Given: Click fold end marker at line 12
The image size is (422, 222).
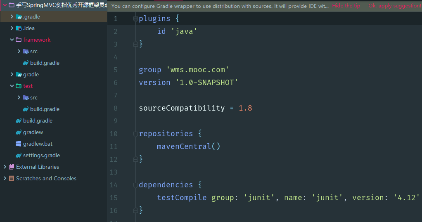Looking at the screenshot, I should tap(135, 159).
